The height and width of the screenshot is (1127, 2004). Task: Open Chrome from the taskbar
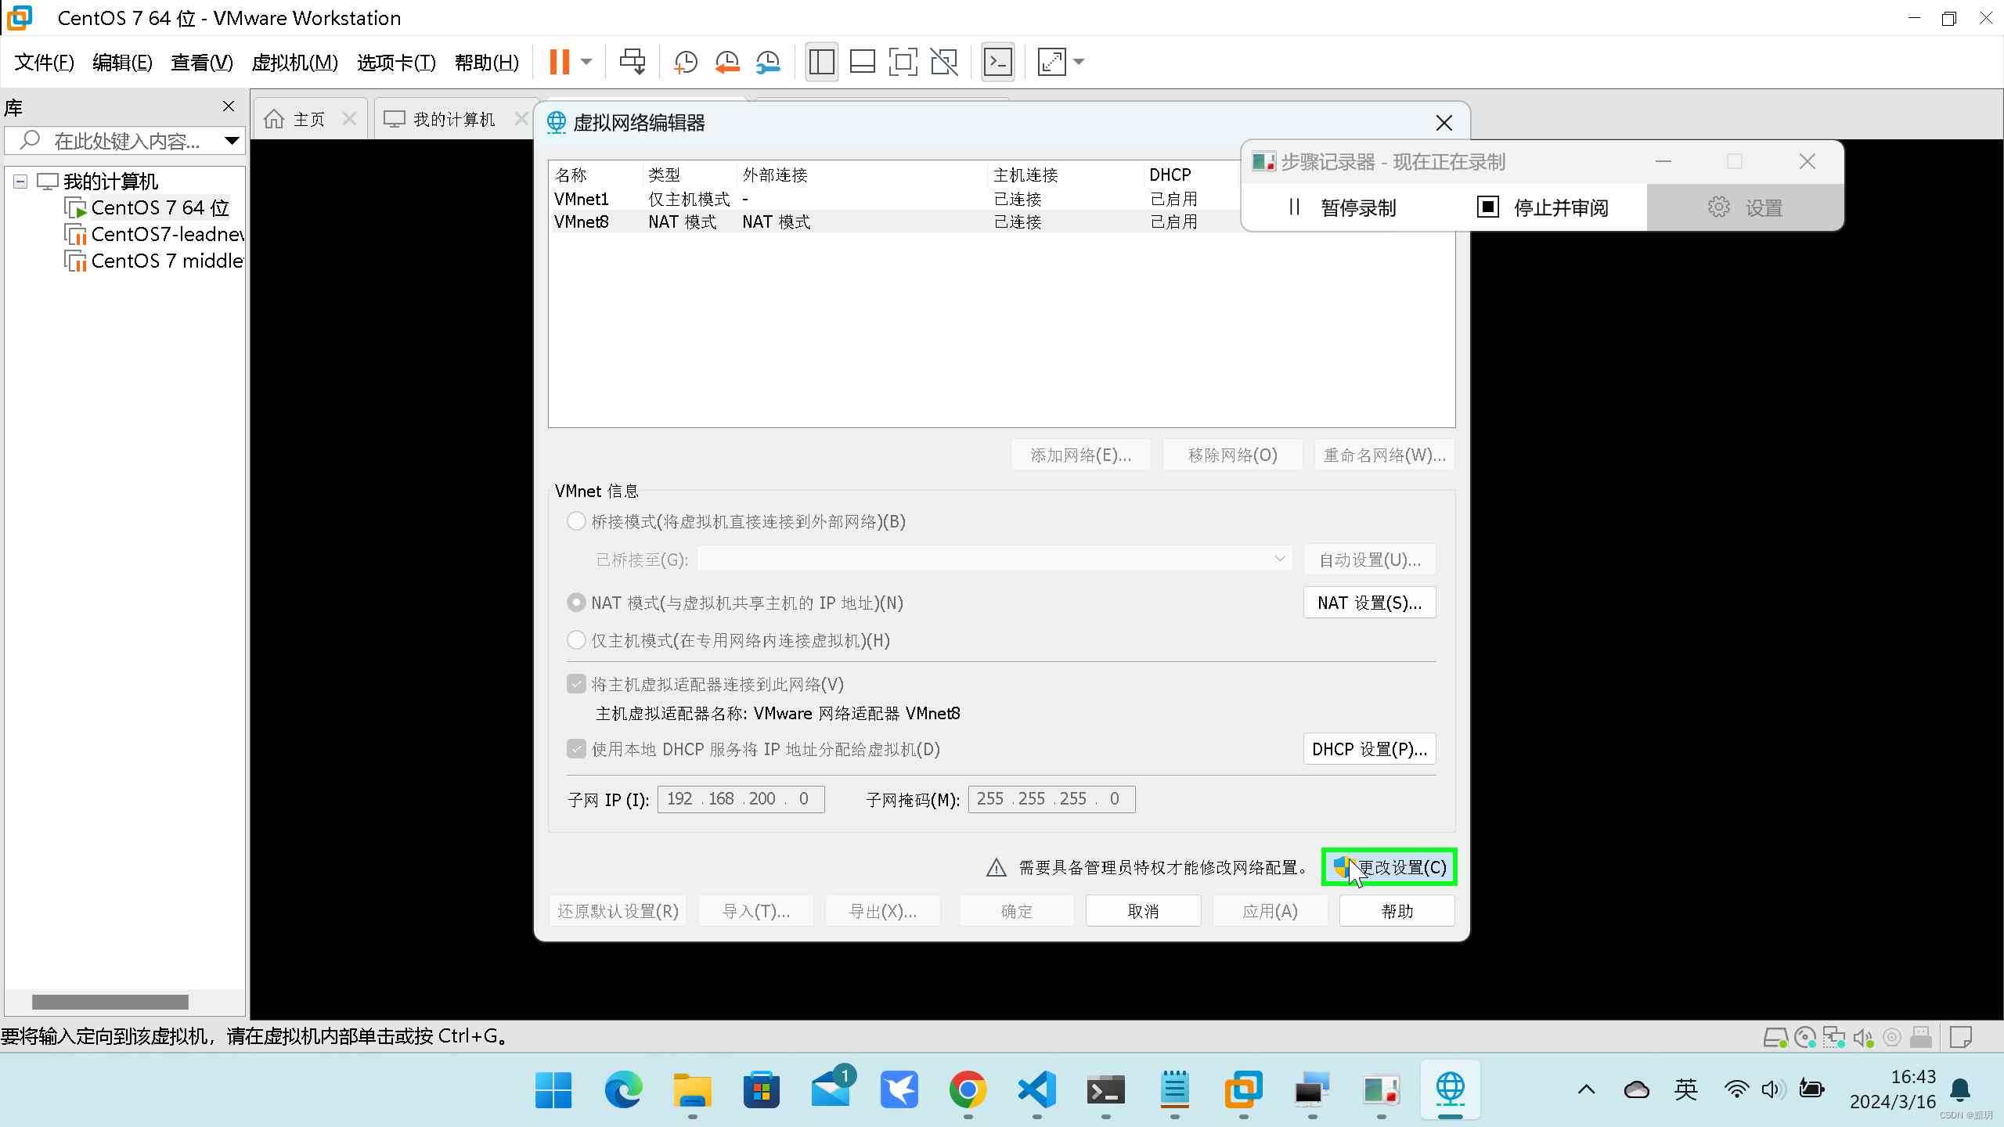pyautogui.click(x=968, y=1089)
